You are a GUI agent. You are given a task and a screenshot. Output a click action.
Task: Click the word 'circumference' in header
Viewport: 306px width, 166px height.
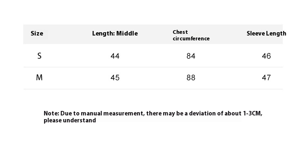pyautogui.click(x=191, y=39)
